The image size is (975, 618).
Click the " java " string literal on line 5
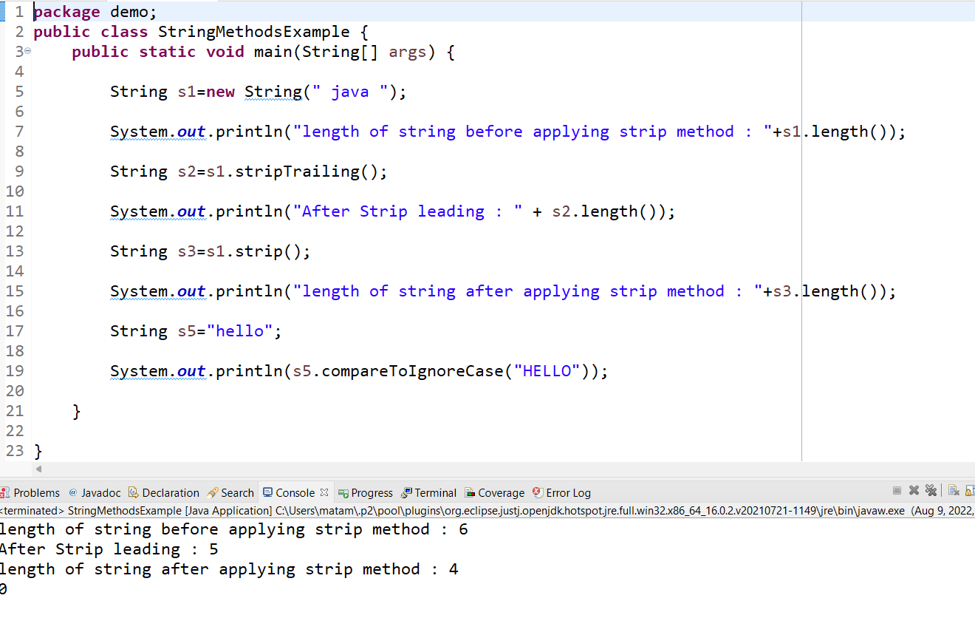(350, 92)
